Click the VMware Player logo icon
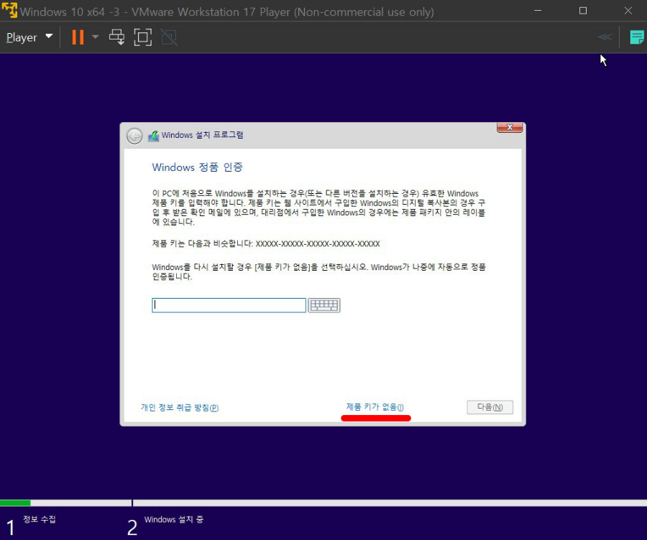 click(9, 11)
